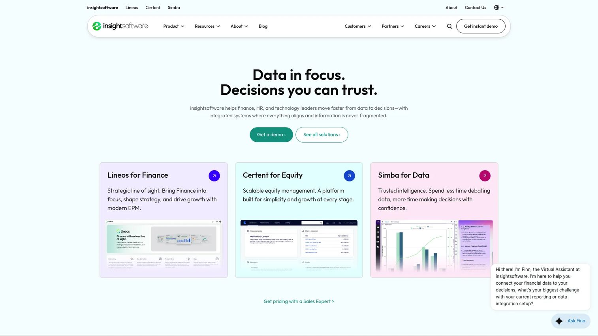Screen dimensions: 598x336
Task: Click the Simba for Data arrow icon
Action: tap(485, 176)
